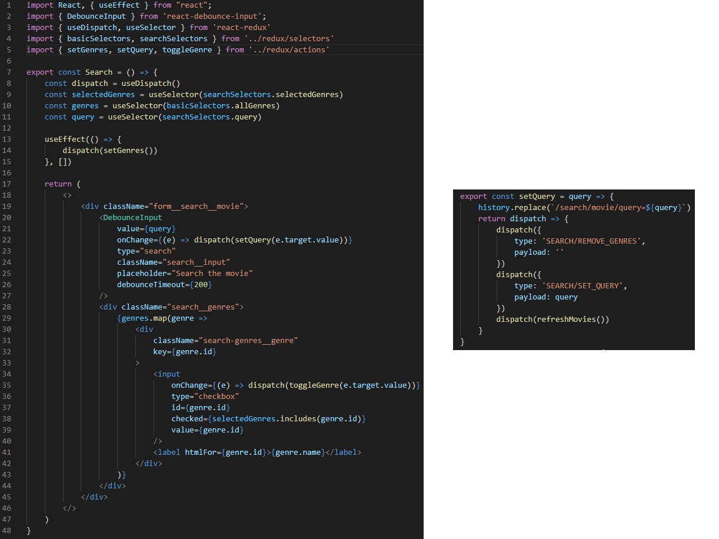
Task: Click the key={genre.id} prop
Action: [185, 351]
